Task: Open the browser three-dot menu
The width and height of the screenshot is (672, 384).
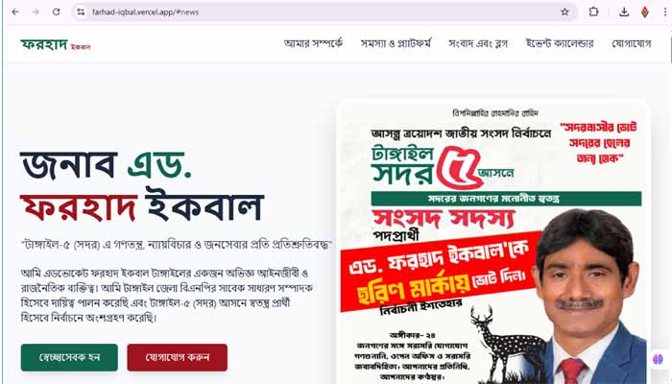Action: click(x=664, y=12)
